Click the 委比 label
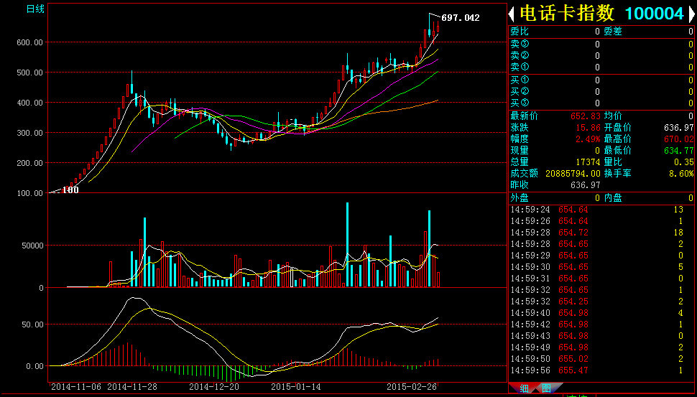The width and height of the screenshot is (697, 397). 520,32
